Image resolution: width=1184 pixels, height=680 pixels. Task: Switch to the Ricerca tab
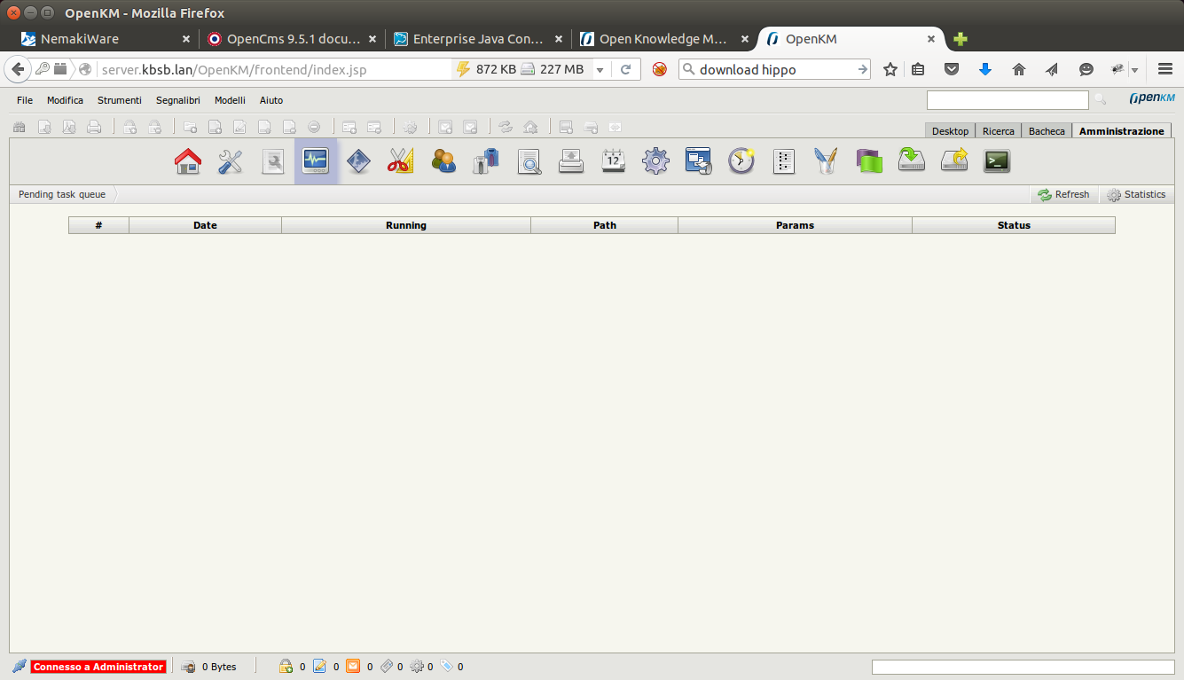[998, 131]
